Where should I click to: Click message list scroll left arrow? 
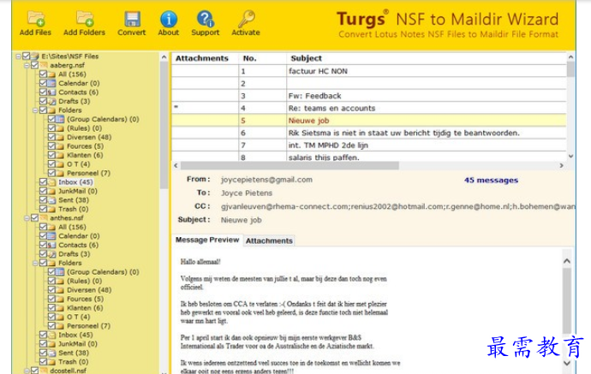pos(176,166)
